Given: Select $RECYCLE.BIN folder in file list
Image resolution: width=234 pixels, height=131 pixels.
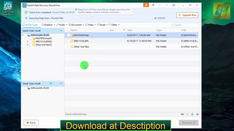Looking at the screenshot, I should pos(81,41).
